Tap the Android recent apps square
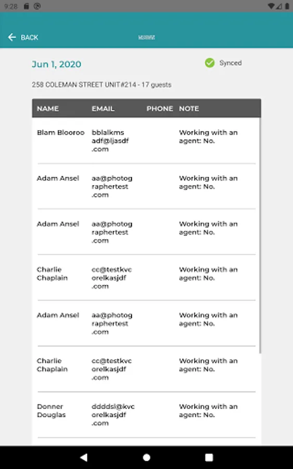 [x=209, y=458]
